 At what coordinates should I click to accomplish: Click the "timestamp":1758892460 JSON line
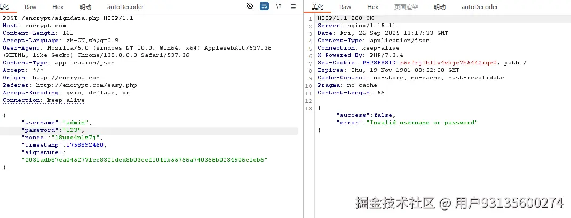64,145
